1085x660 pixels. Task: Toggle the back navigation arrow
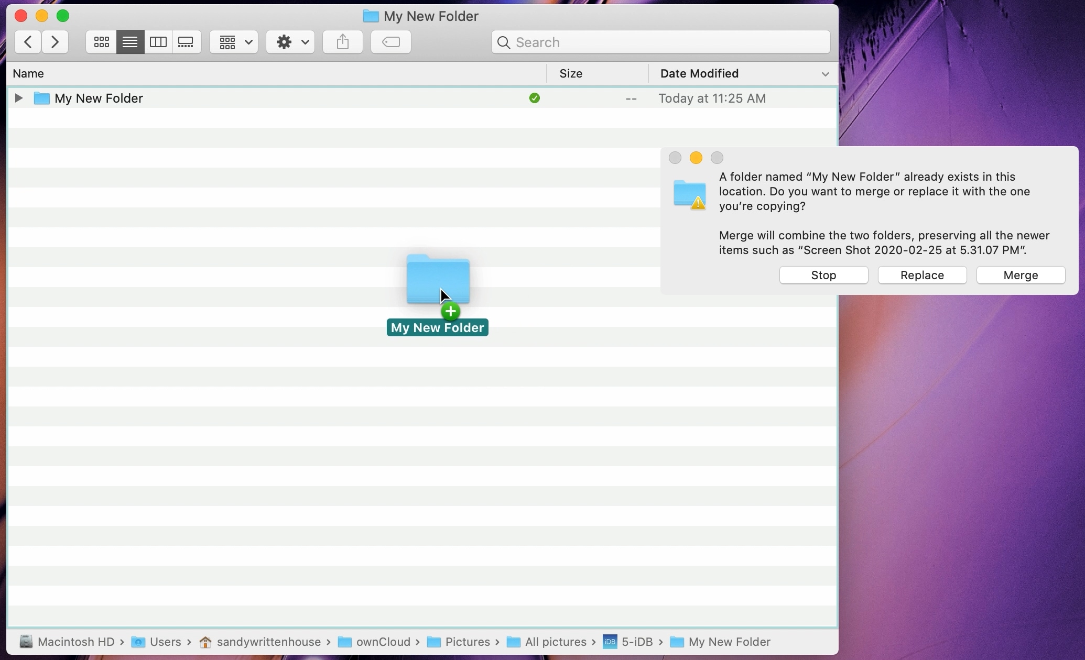click(27, 41)
